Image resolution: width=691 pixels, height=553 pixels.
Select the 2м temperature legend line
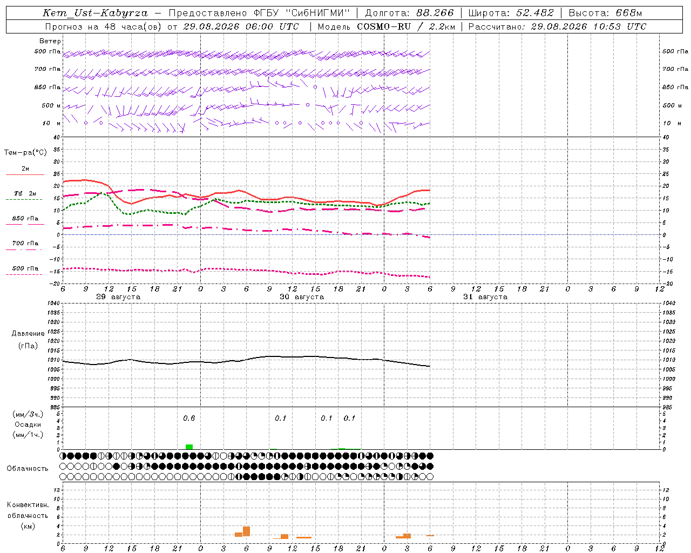tap(25, 171)
